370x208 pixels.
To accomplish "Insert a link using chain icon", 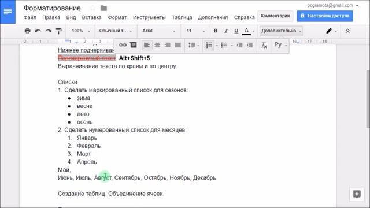I will tap(123, 45).
